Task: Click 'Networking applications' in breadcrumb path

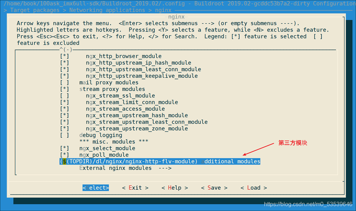Action: point(107,10)
